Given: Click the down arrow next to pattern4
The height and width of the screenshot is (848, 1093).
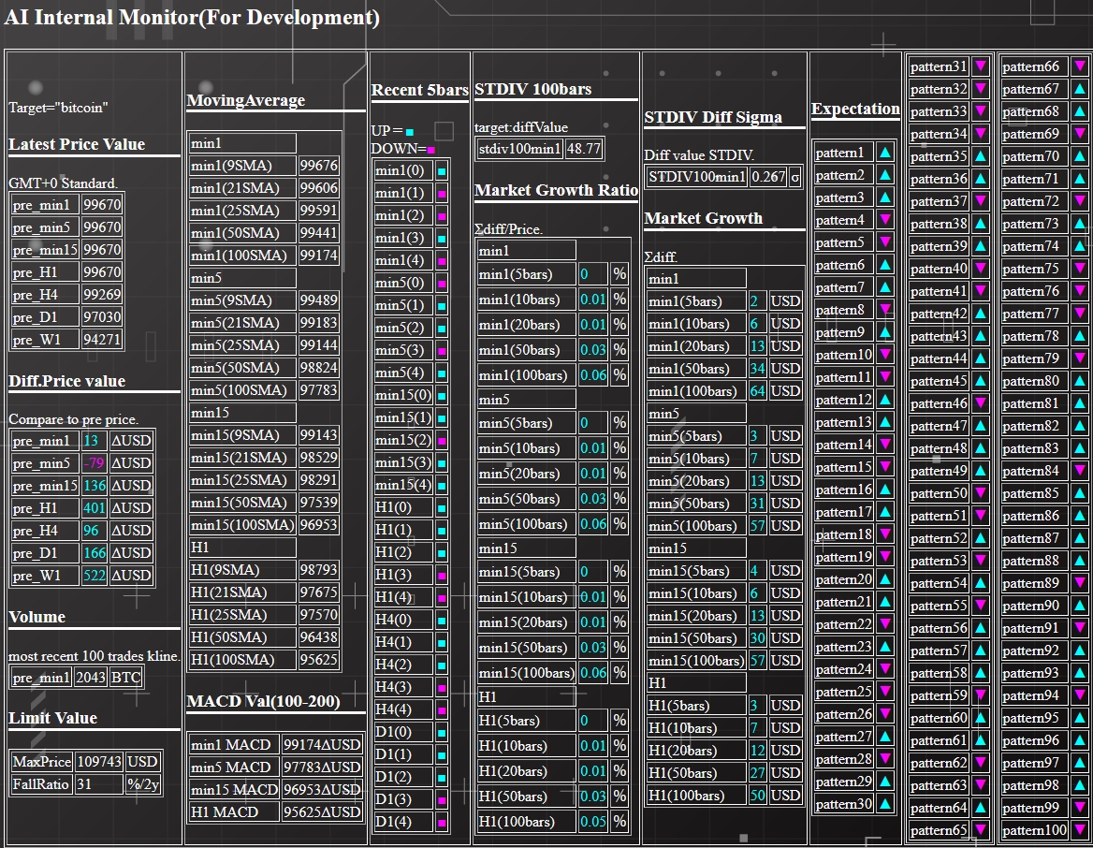Looking at the screenshot, I should pos(884,220).
